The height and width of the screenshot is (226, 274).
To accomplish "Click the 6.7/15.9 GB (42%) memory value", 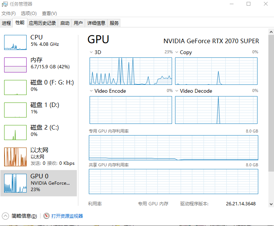I will [50, 67].
